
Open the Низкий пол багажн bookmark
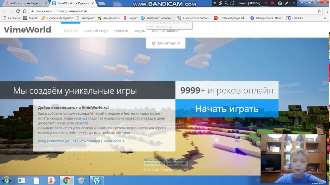tap(194, 18)
